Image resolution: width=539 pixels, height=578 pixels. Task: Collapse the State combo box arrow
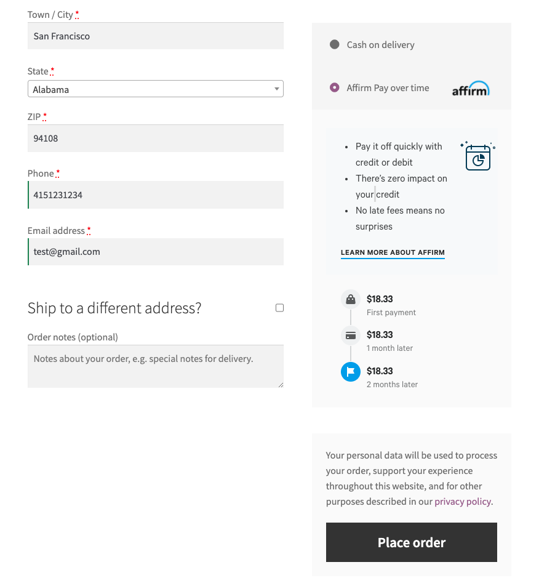coord(277,89)
